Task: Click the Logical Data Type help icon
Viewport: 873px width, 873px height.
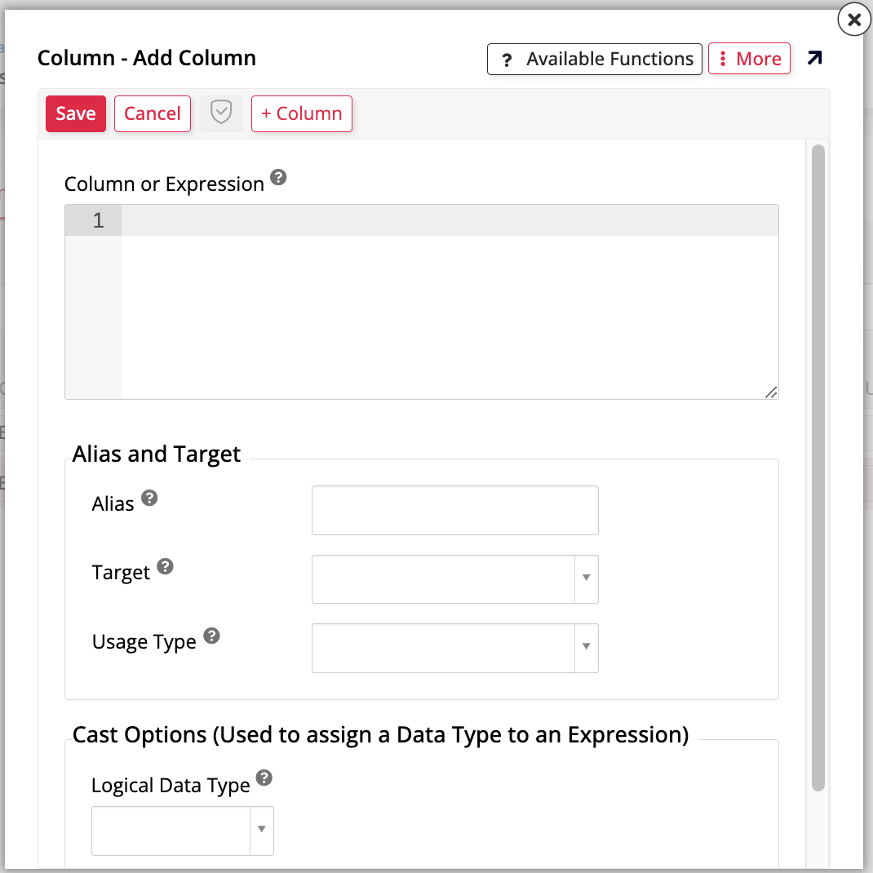Action: coord(264,778)
